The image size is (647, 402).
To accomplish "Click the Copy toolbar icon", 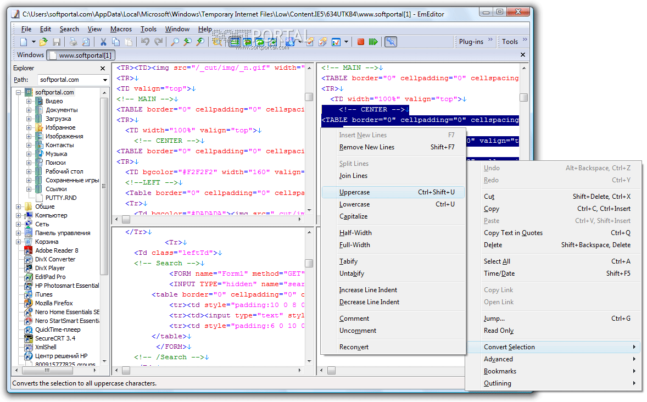I will point(115,42).
